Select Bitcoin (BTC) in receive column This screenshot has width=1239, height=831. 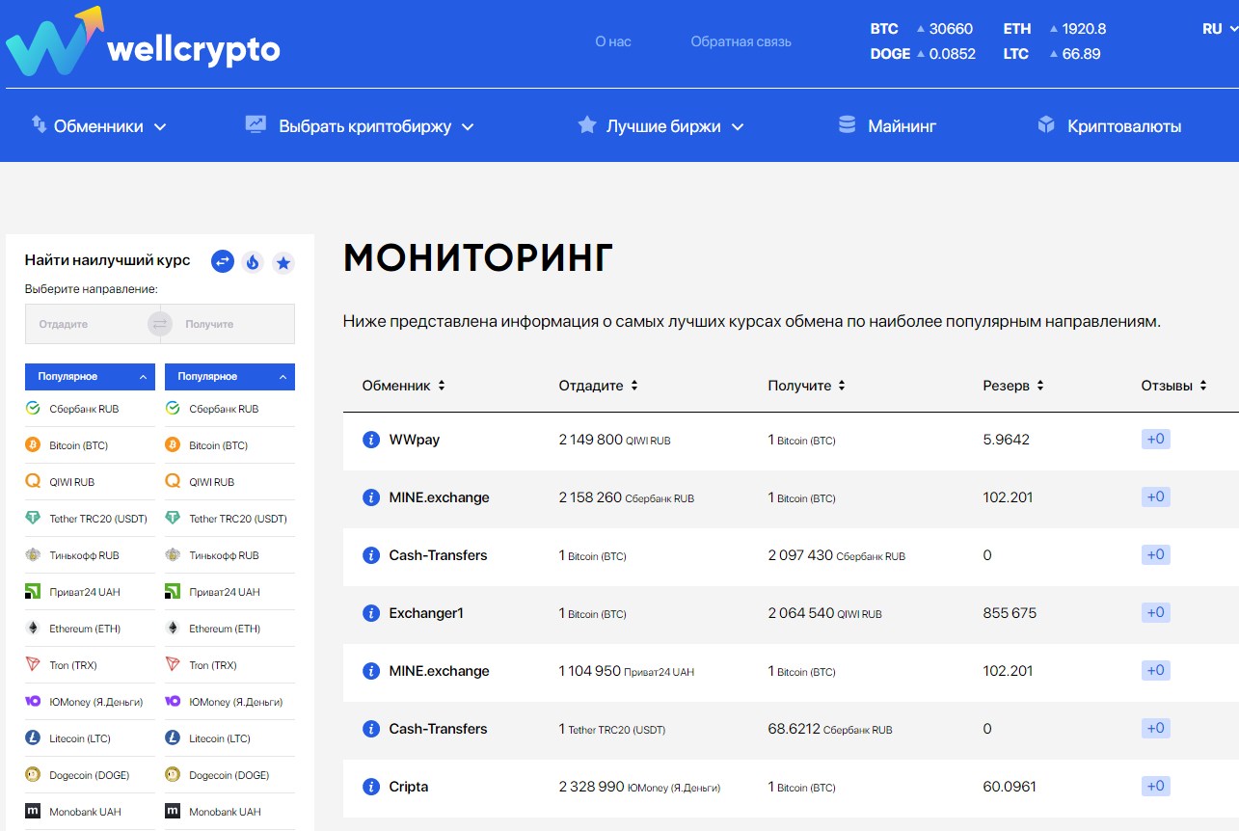(229, 445)
